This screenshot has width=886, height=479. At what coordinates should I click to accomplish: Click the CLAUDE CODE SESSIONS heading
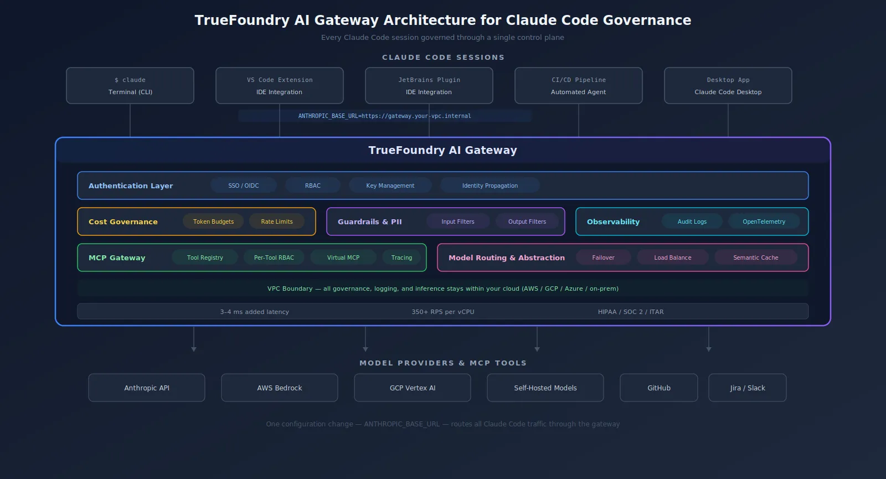pyautogui.click(x=443, y=57)
